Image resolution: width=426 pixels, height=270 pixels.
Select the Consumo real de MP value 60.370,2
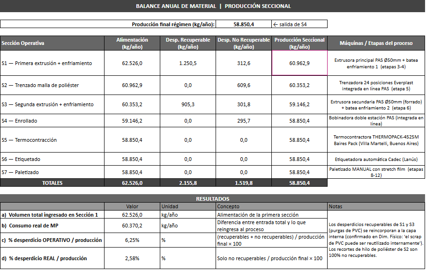(x=132, y=226)
